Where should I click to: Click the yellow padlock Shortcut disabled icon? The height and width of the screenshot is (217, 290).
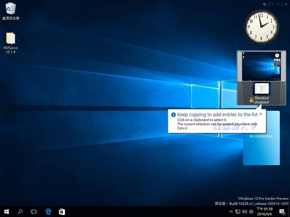[251, 100]
